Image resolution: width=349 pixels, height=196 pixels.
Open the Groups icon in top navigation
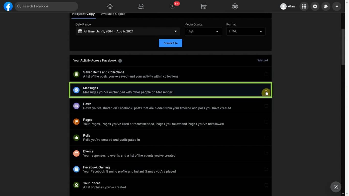[x=235, y=6]
